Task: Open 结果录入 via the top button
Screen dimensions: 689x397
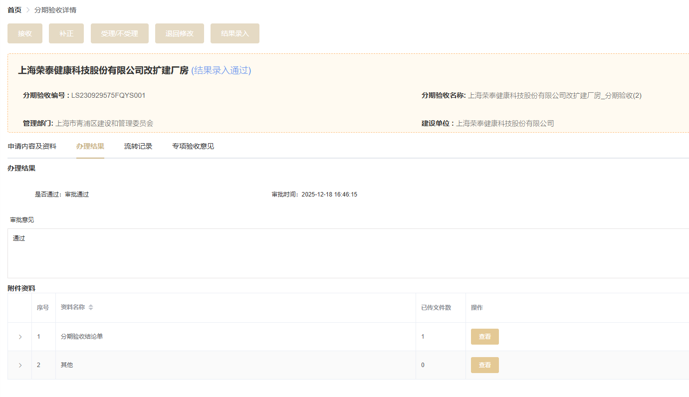Action: (234, 33)
